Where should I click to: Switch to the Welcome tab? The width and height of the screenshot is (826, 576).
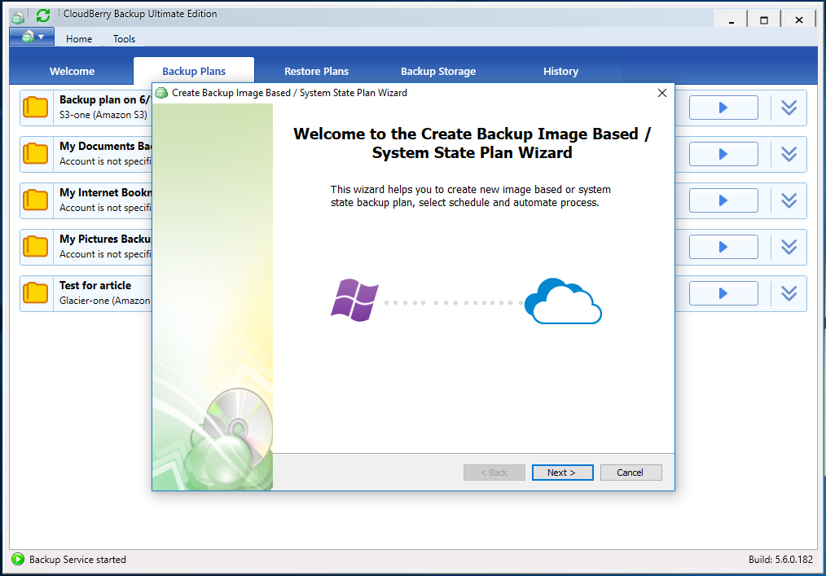tap(72, 71)
